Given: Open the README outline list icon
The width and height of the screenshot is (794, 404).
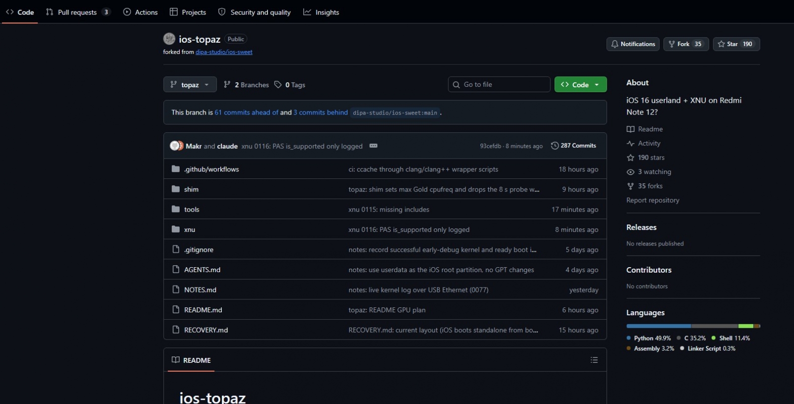Looking at the screenshot, I should tap(594, 360).
